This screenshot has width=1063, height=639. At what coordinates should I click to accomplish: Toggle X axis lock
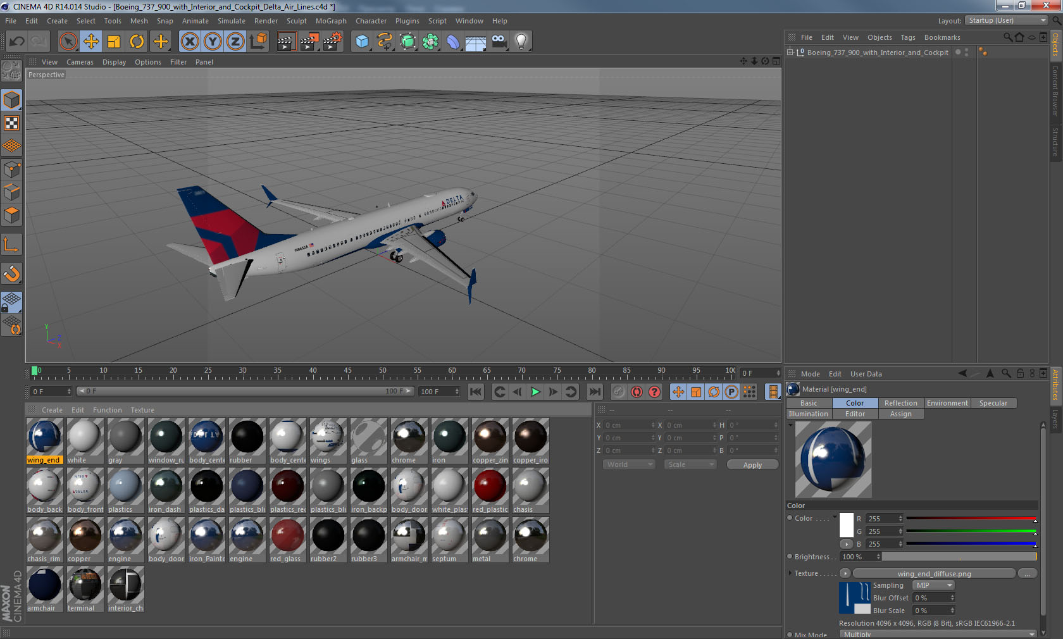(x=189, y=42)
